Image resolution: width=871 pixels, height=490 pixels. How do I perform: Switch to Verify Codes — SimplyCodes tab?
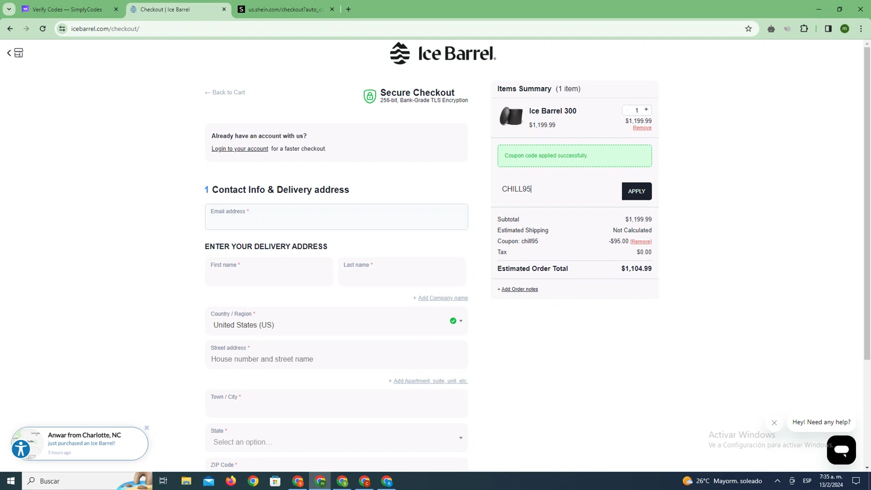pos(67,9)
